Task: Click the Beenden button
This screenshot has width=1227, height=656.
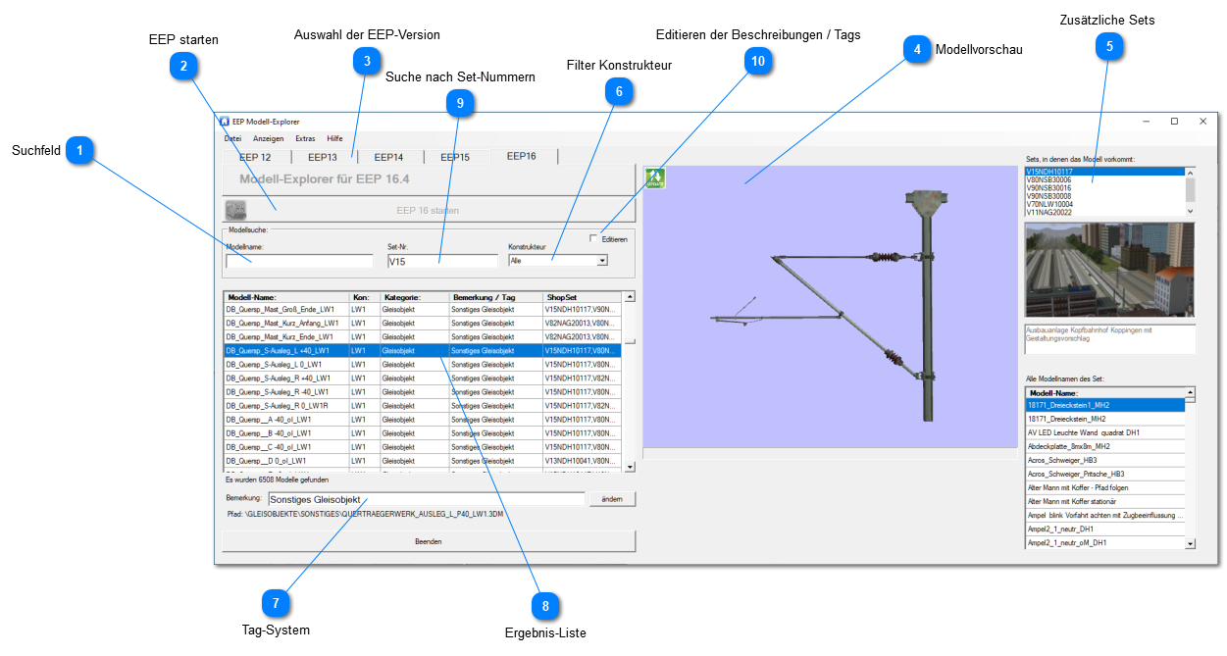Action: pos(428,541)
